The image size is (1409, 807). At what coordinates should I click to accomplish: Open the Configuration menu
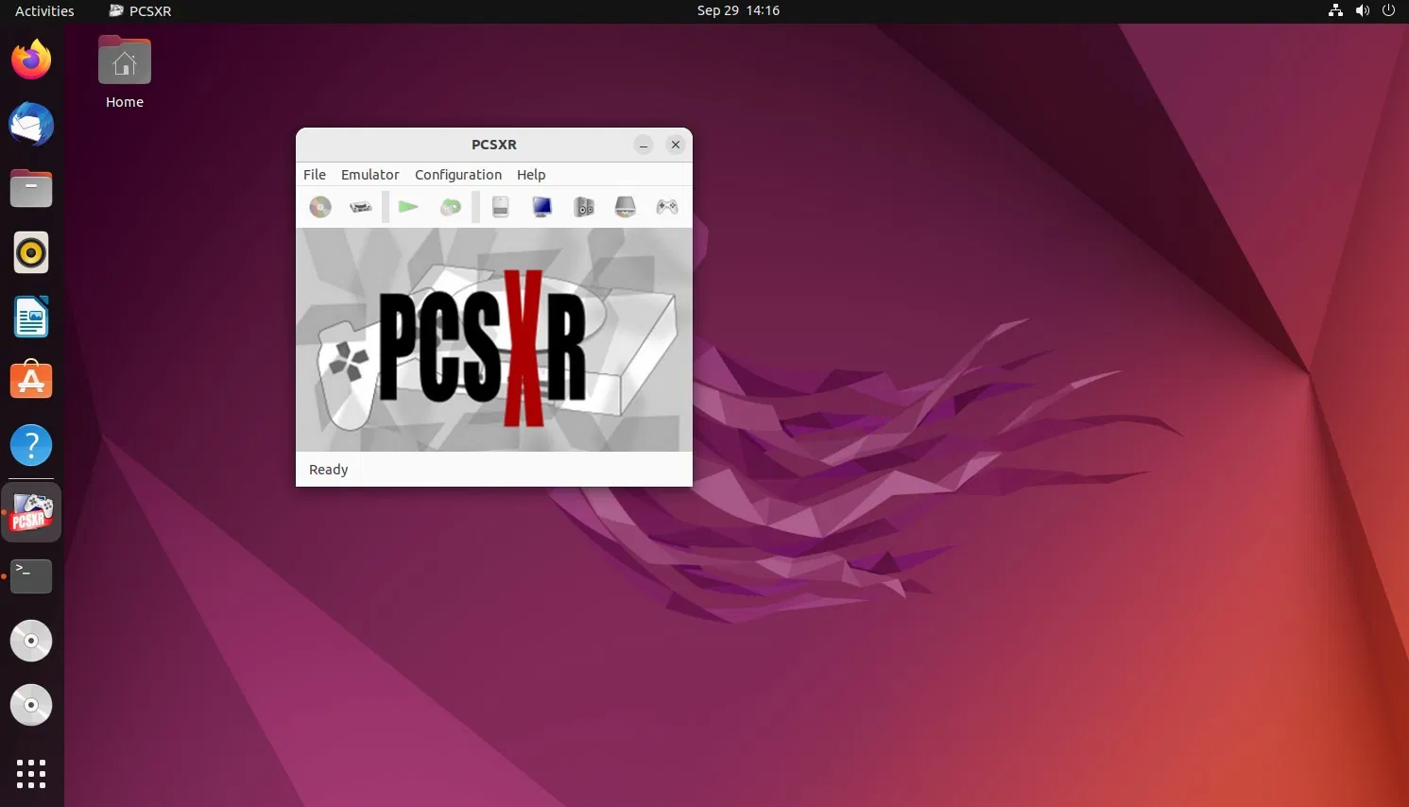(x=458, y=174)
